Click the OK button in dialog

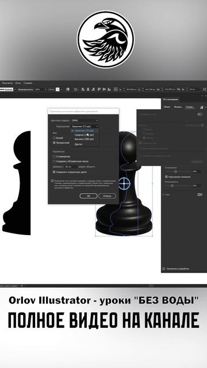(88, 195)
